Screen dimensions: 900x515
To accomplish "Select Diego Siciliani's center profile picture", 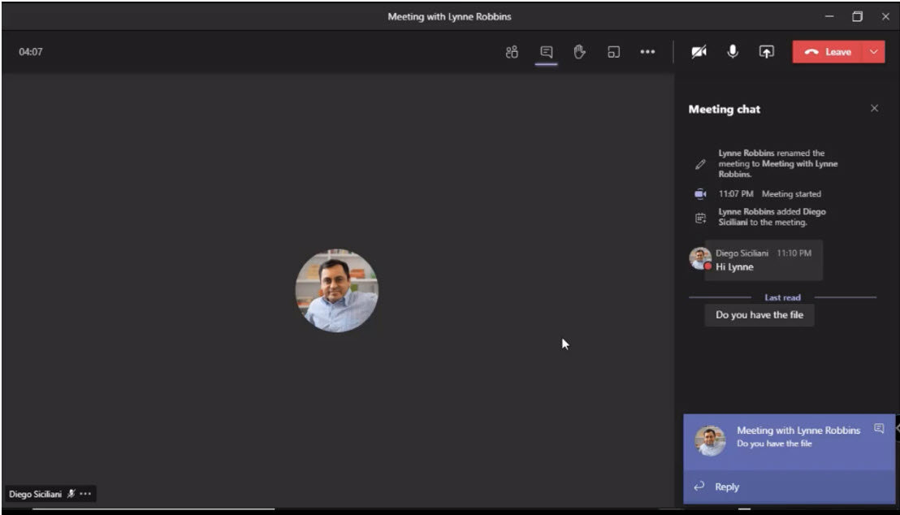I will 336,291.
